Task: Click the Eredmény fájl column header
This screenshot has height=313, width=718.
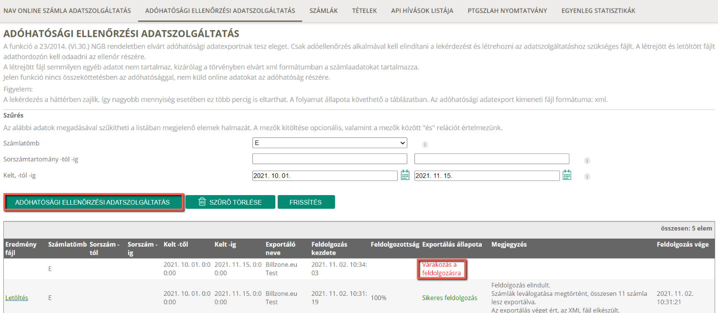Action: click(21, 249)
